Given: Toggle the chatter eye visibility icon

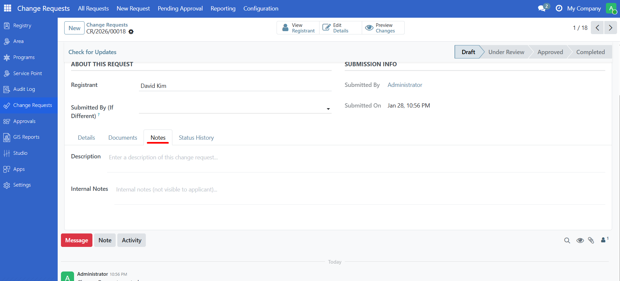Looking at the screenshot, I should [580, 240].
